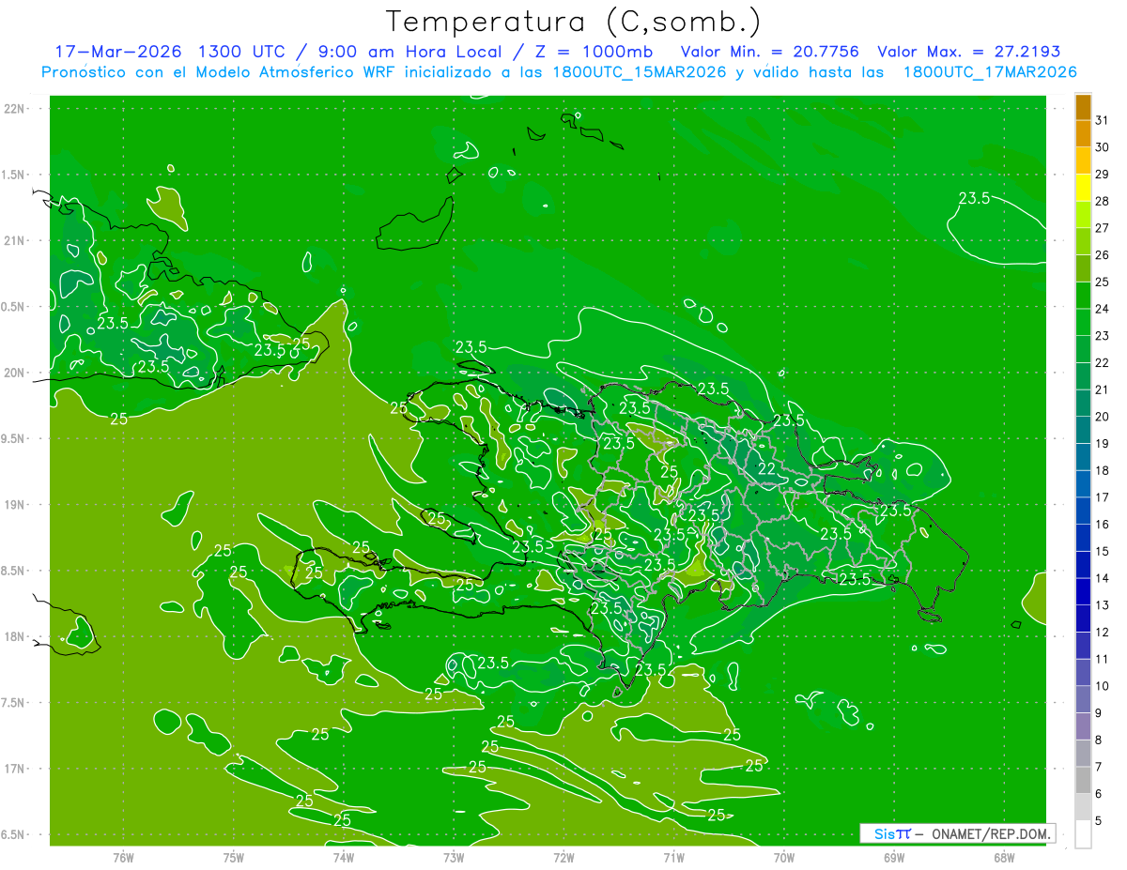1127x870 pixels.
Task: Click the white swatch below legend label 5
Action: (1083, 834)
